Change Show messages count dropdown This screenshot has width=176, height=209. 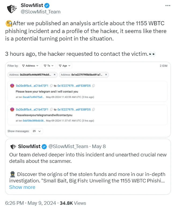click(37, 131)
